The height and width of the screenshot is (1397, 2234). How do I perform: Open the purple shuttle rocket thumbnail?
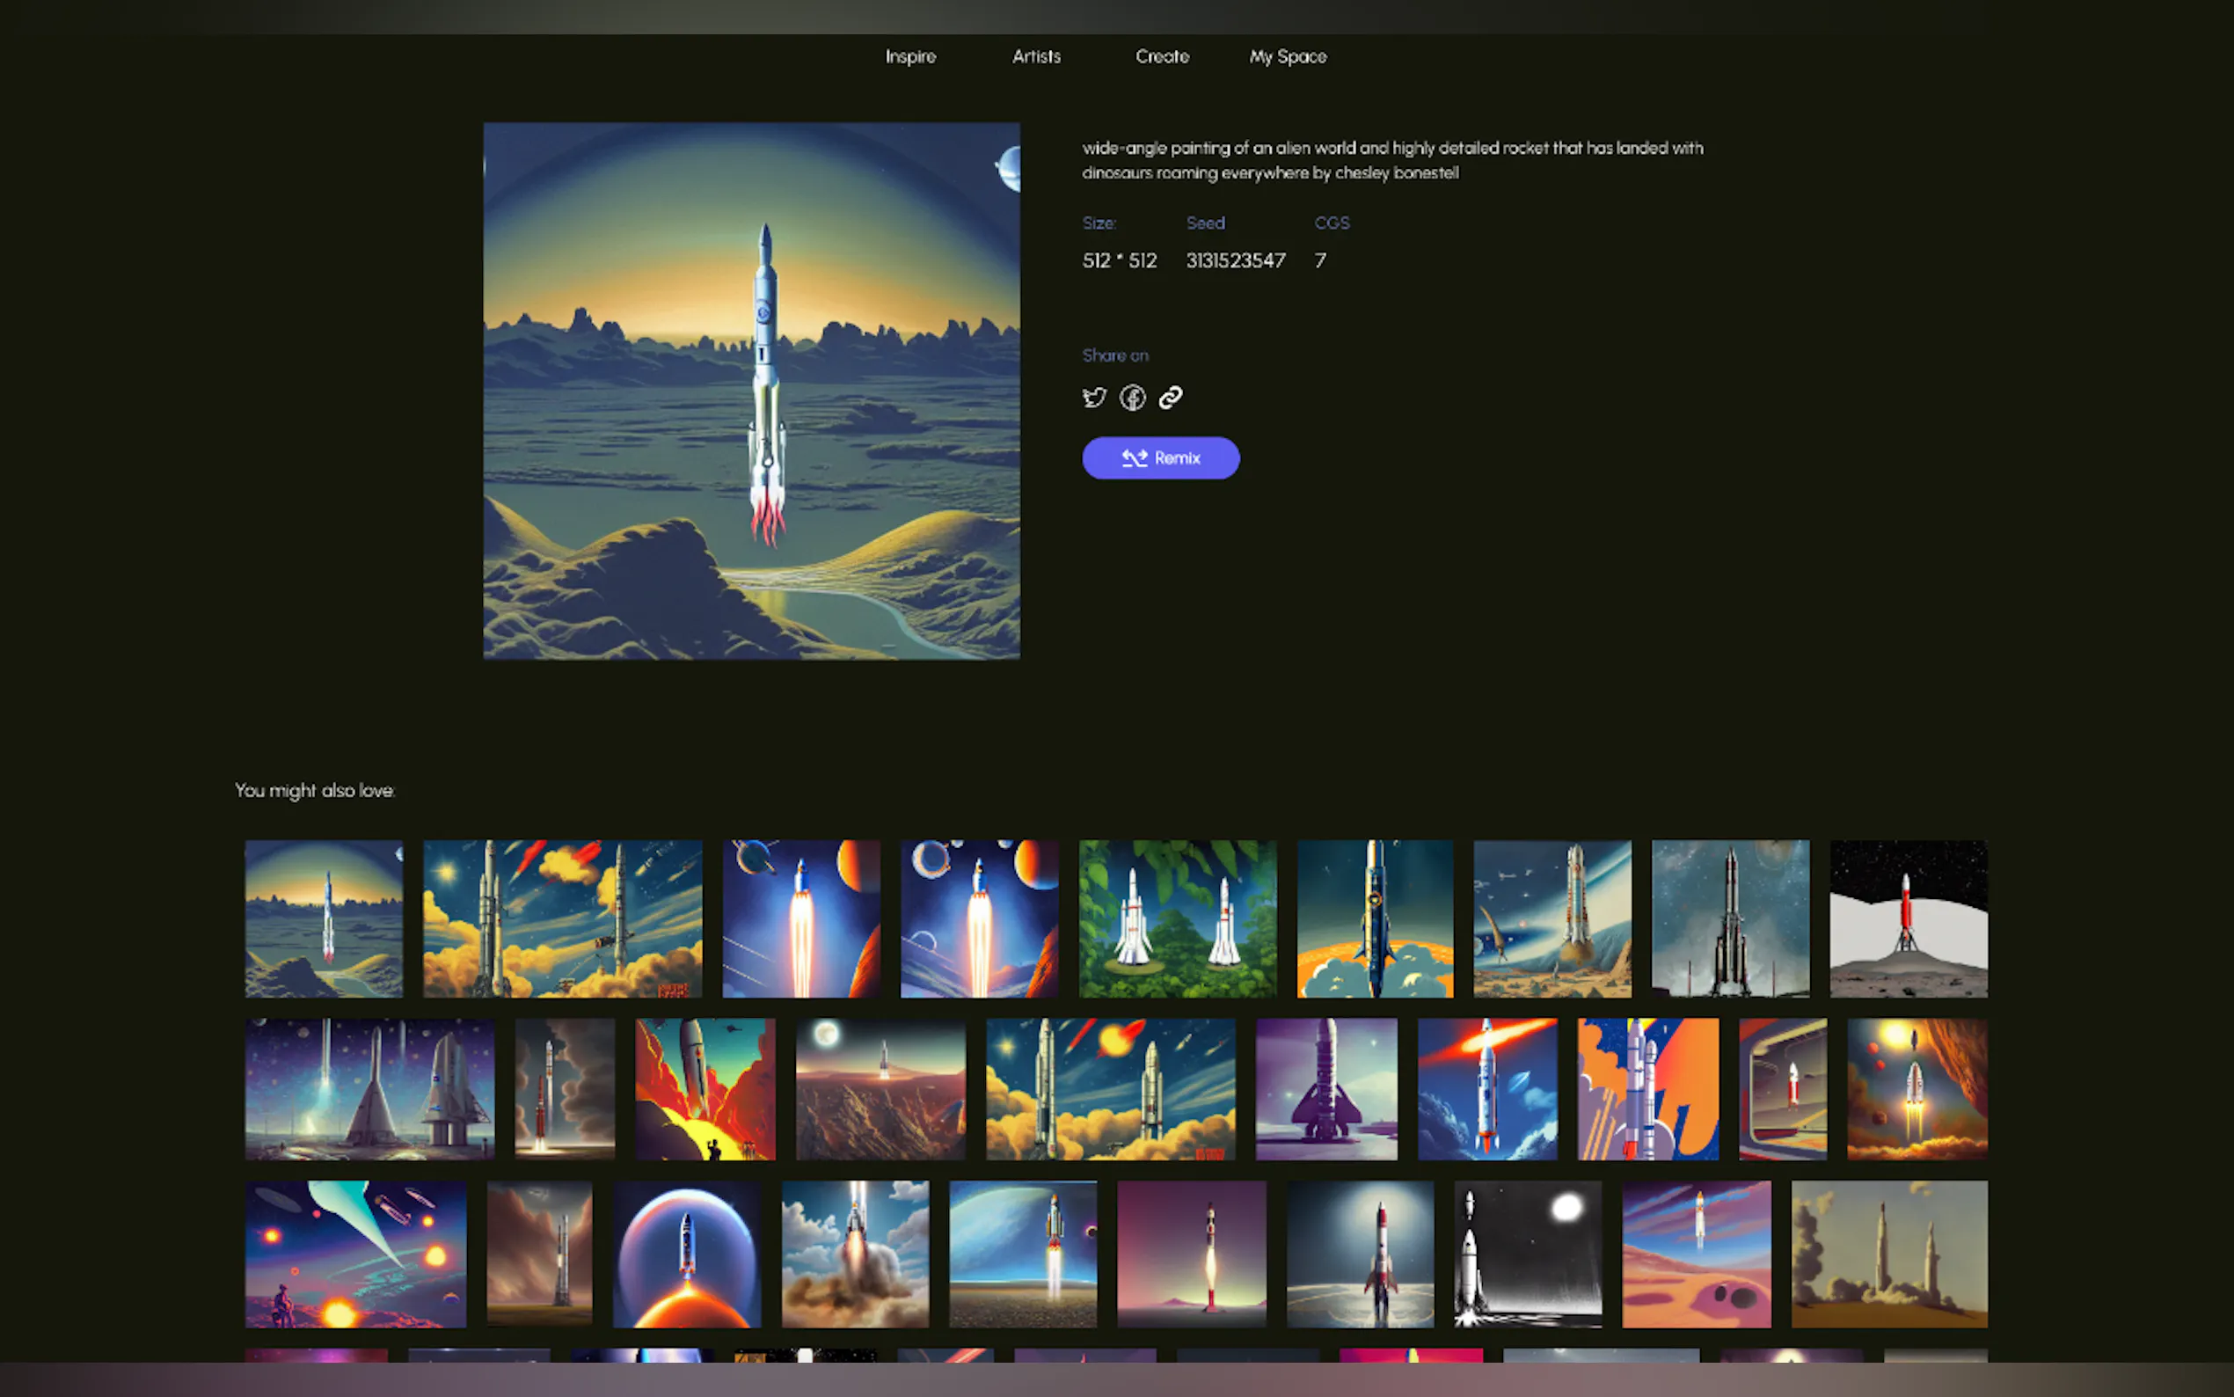coord(1326,1088)
